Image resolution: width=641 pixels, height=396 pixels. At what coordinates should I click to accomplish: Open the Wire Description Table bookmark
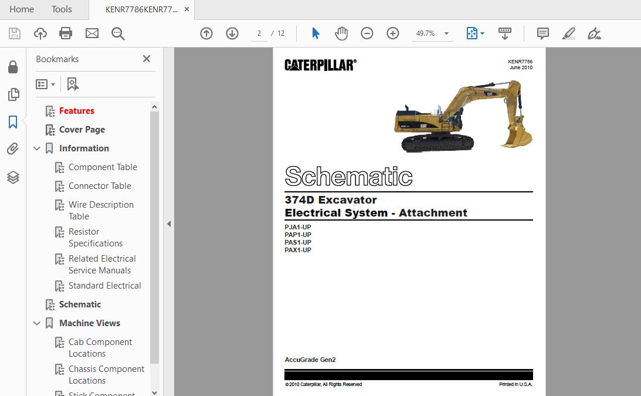101,210
